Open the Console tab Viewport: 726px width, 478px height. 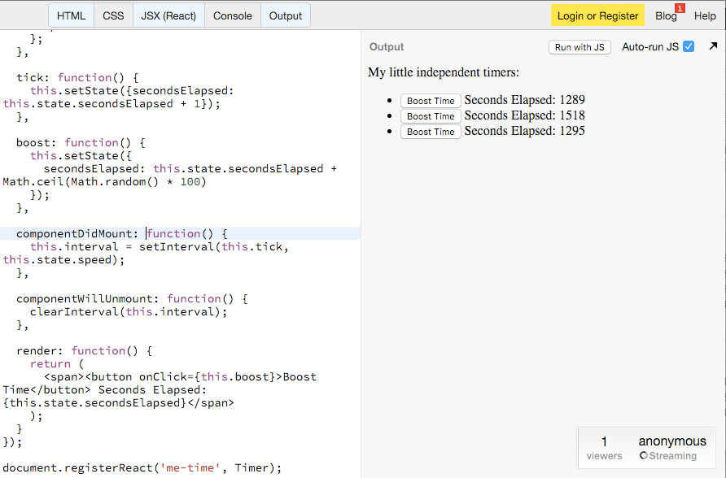point(232,15)
